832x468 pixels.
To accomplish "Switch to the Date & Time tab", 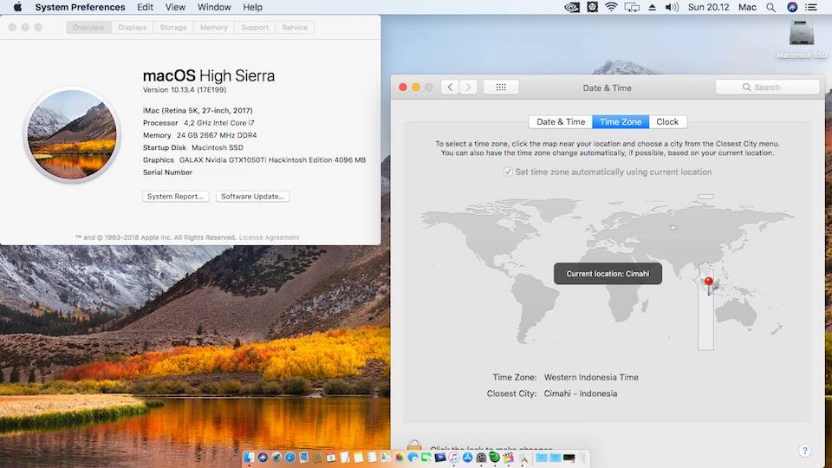I will [x=561, y=121].
